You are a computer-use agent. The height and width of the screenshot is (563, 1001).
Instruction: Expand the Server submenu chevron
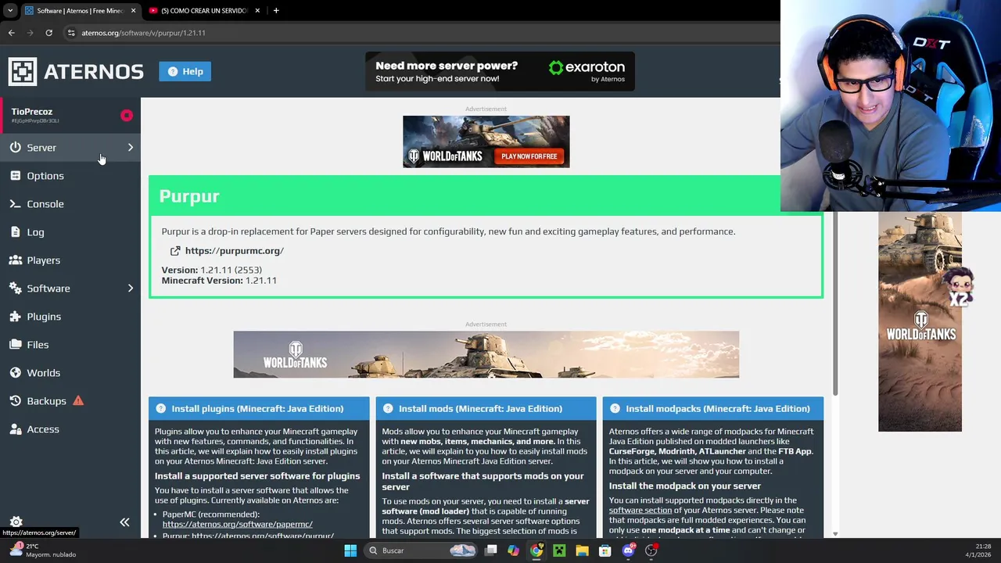131,147
